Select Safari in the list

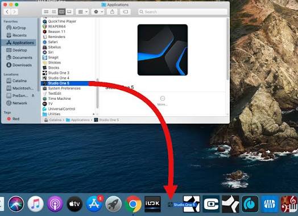[x=68, y=42]
